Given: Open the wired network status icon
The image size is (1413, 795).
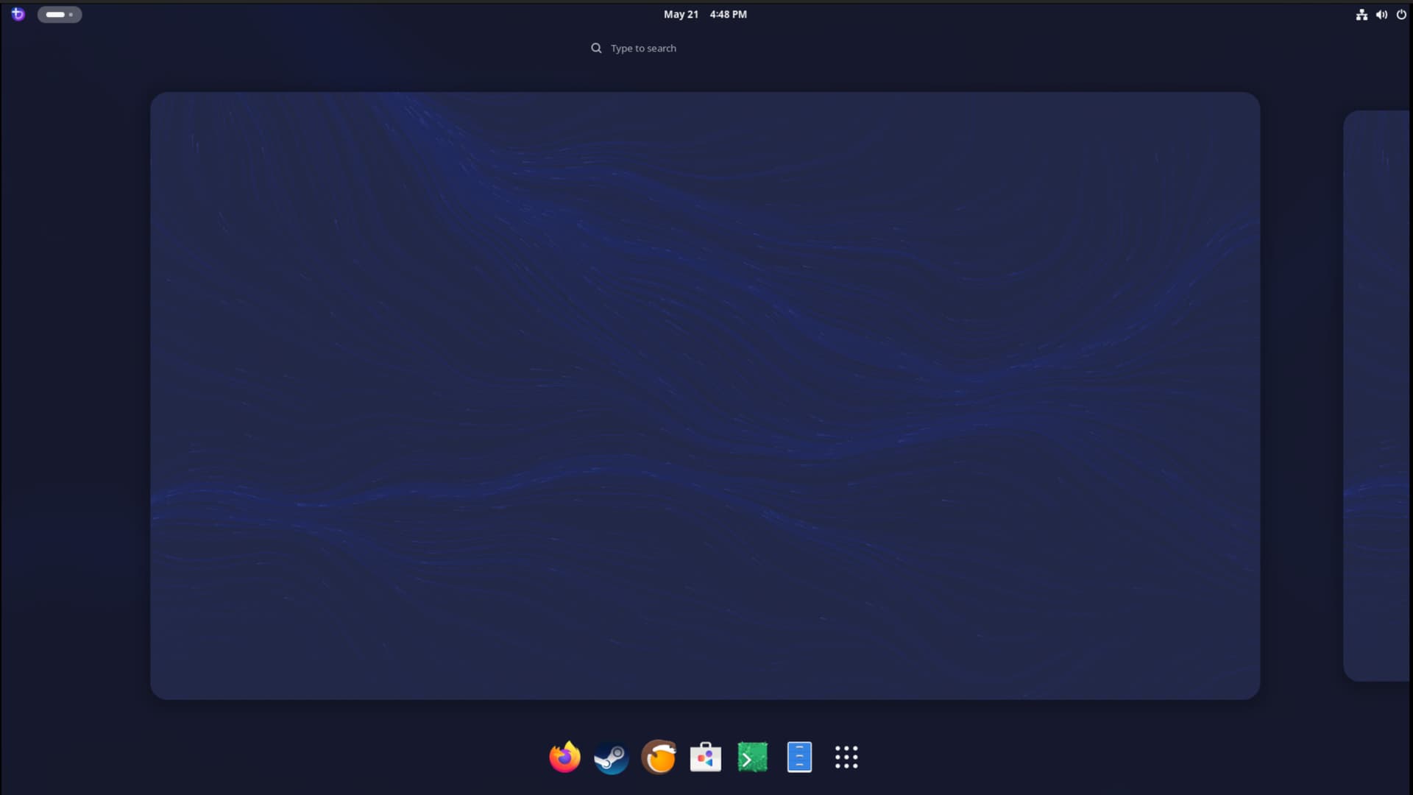Looking at the screenshot, I should [1361, 15].
